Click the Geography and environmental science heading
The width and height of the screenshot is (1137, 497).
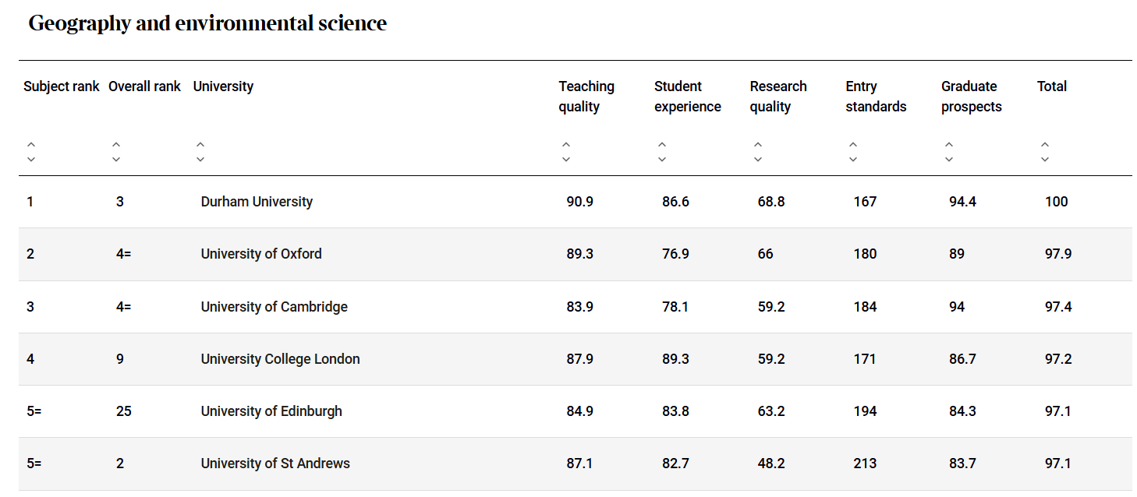[x=207, y=23]
